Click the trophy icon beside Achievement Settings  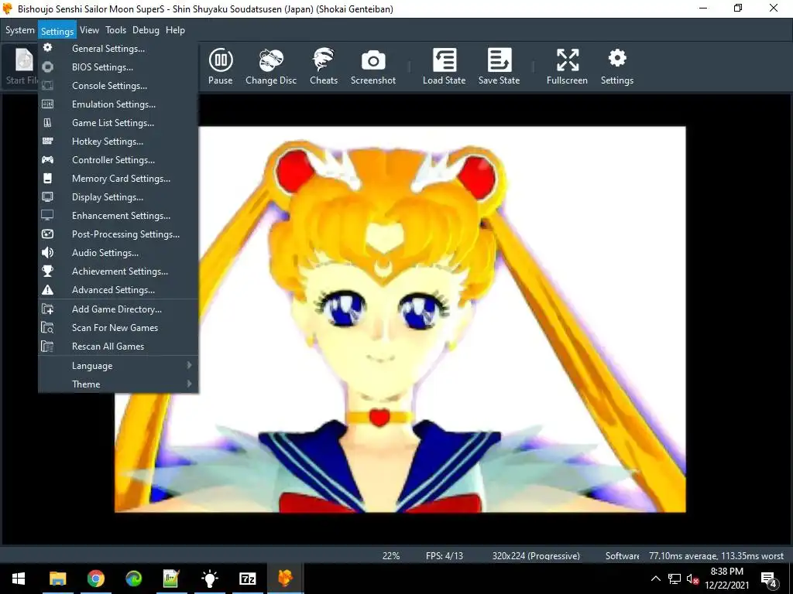tap(47, 271)
